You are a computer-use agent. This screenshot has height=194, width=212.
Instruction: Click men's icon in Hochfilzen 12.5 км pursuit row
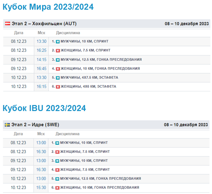(58, 60)
